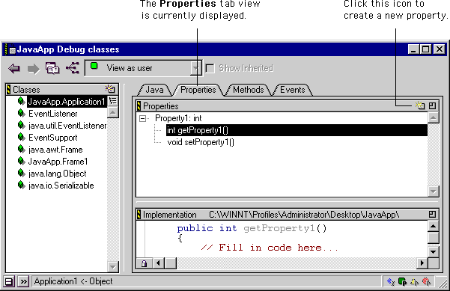450x291 pixels.
Task: Go forward with the right arrow icon
Action: 34,69
